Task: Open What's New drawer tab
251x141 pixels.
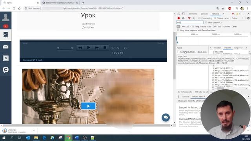Action: pyautogui.click(x=197, y=97)
